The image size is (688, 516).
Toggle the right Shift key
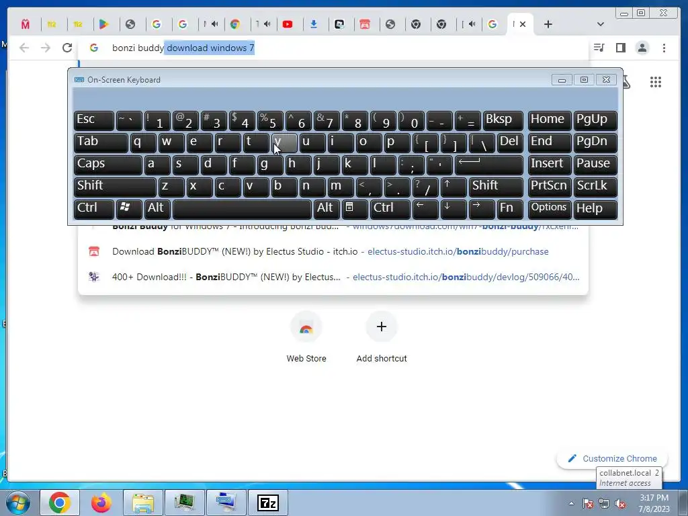(x=496, y=187)
